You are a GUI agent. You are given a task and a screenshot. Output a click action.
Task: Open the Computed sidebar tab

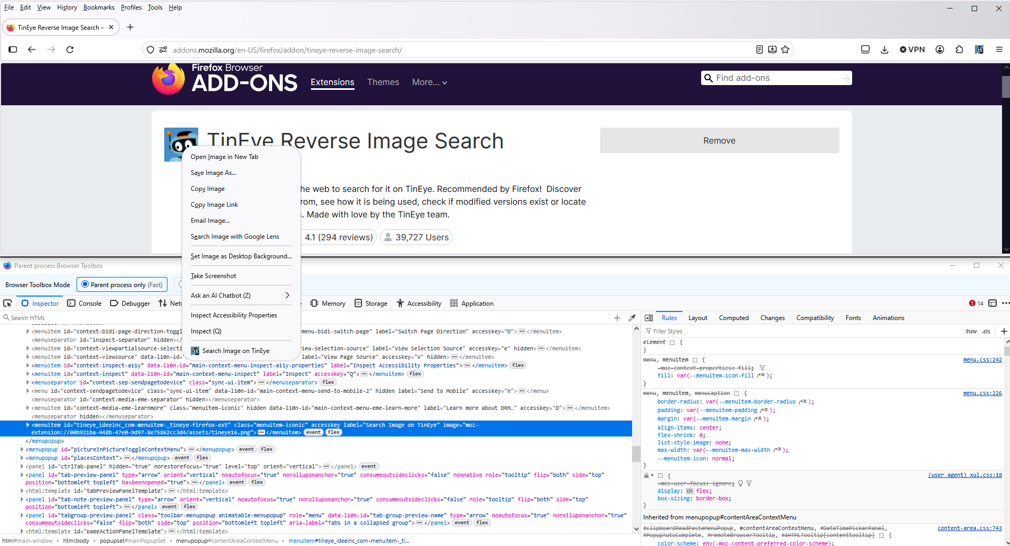click(x=734, y=318)
